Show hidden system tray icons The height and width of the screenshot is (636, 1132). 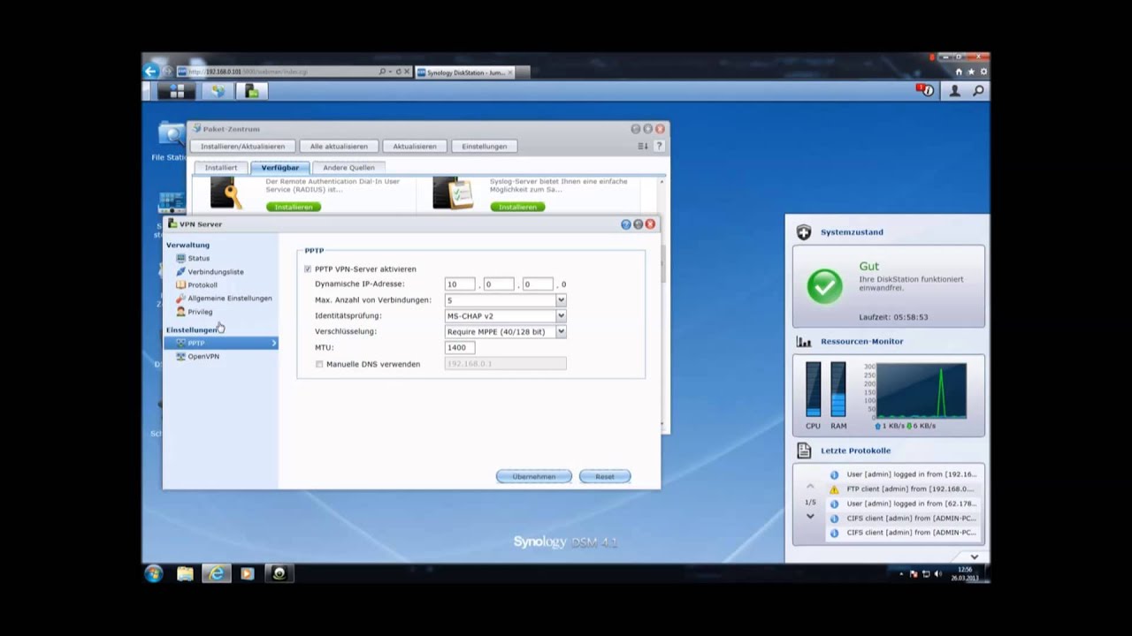click(x=901, y=574)
